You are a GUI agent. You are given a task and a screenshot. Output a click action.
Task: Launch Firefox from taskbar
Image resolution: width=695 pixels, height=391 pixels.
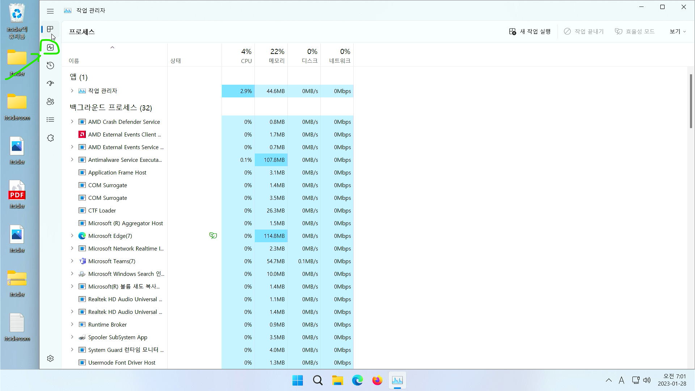pos(377,381)
